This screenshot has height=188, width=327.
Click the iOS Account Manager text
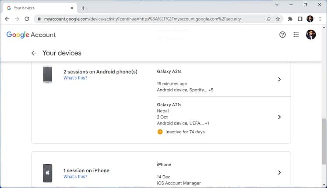tap(179, 183)
